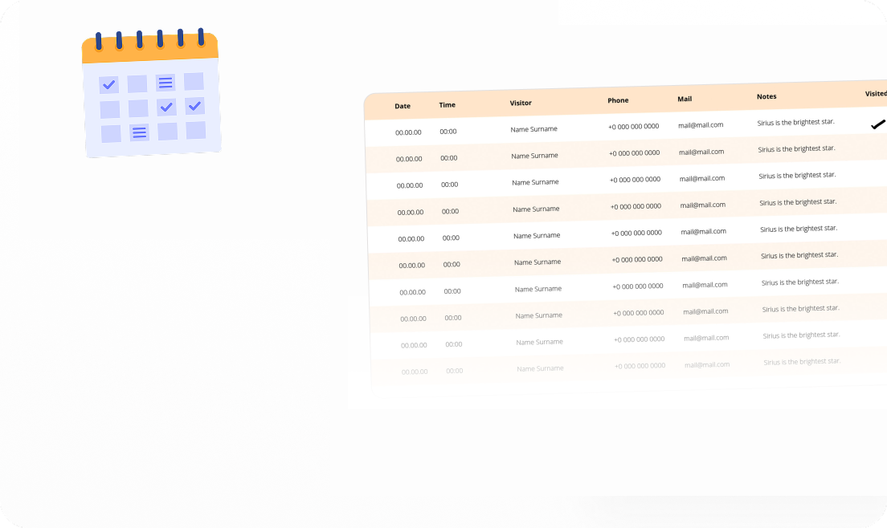
Task: Click the list-lines cell in calendar's bottom row
Action: (139, 132)
